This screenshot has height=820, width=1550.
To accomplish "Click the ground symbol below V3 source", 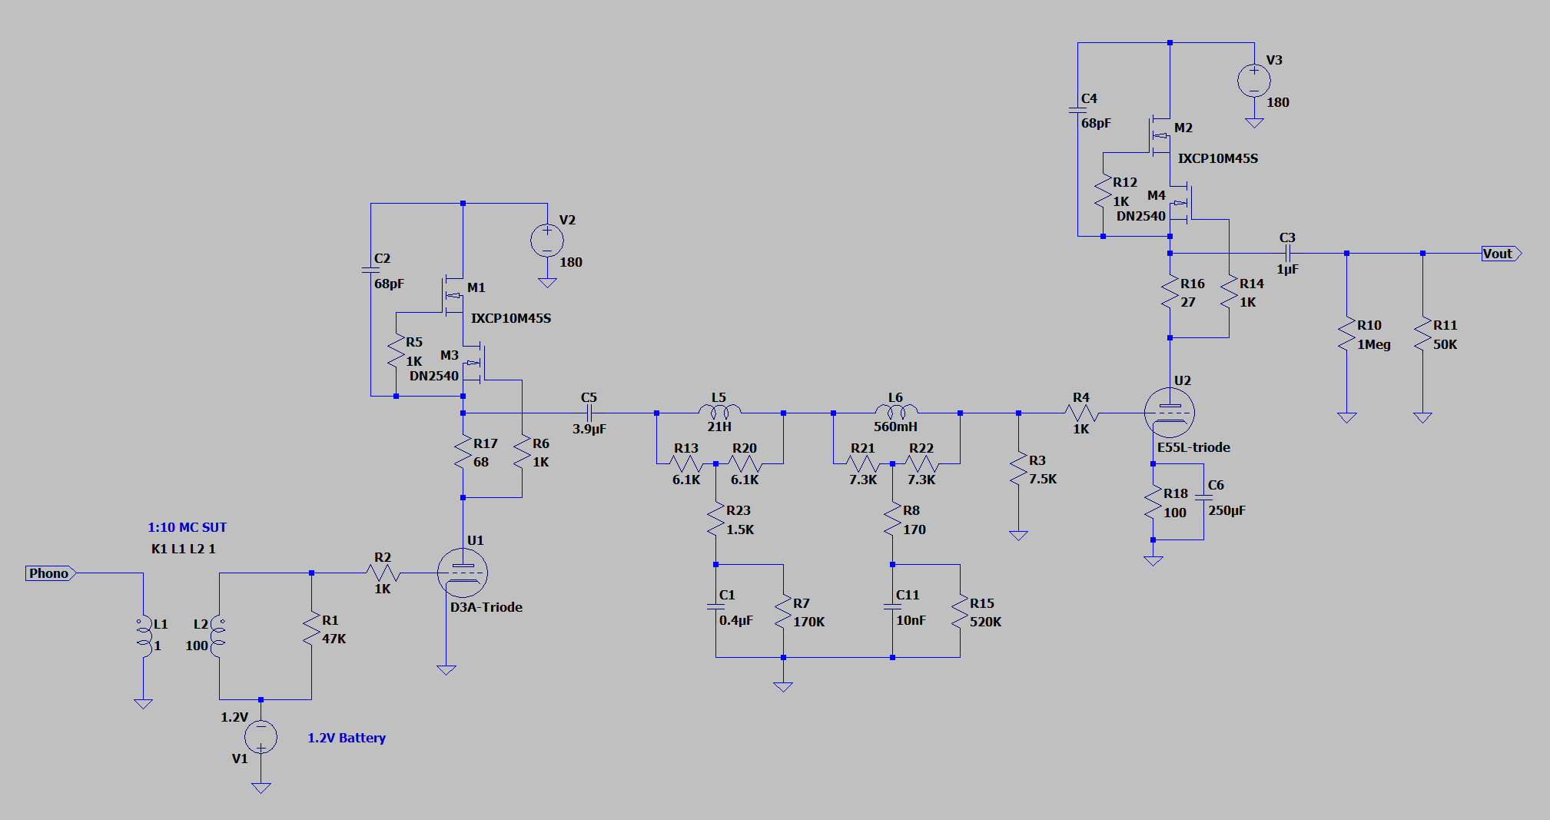I will tap(1254, 123).
